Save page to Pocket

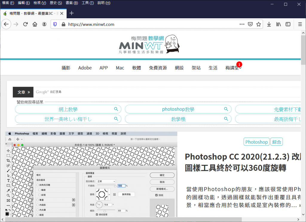tap(250, 24)
